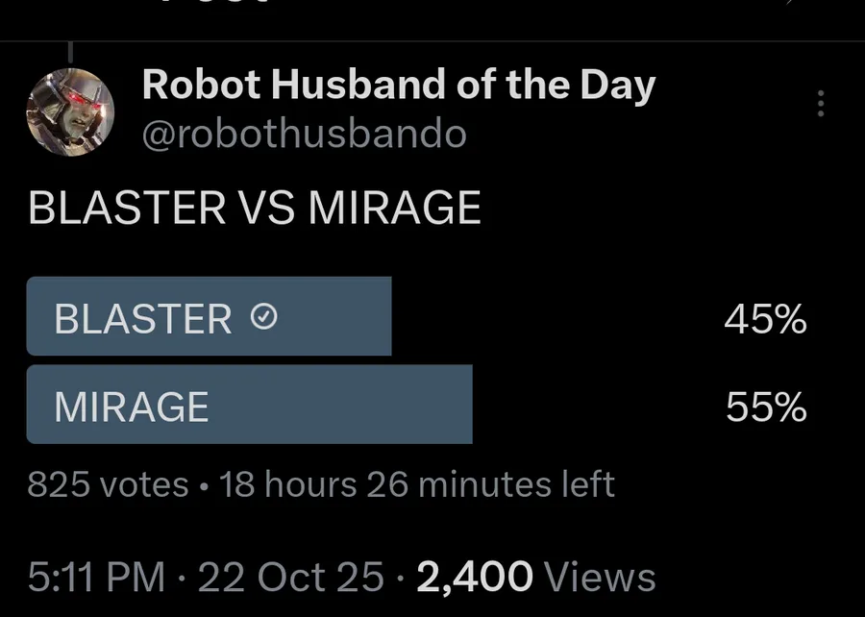This screenshot has width=865, height=617.
Task: Click the @robothusbando handle
Action: 304,136
